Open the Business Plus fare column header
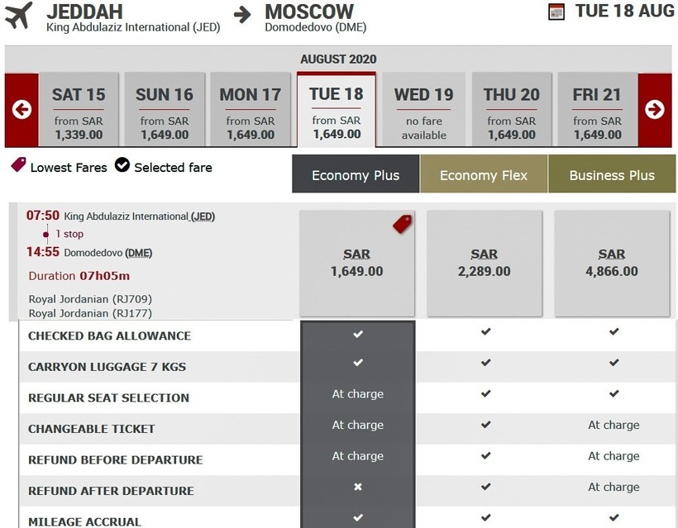The width and height of the screenshot is (678, 528). point(612,175)
